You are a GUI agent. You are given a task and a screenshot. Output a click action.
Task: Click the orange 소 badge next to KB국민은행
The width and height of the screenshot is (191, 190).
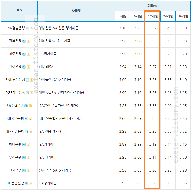(x=30, y=119)
